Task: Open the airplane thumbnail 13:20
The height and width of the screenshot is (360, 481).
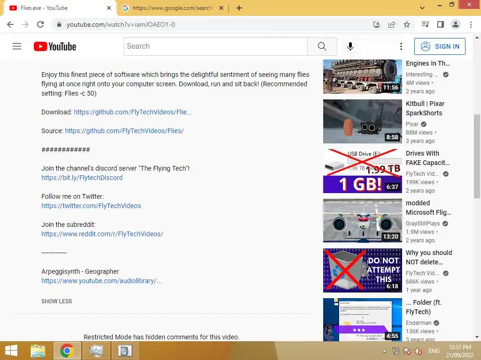Action: [362, 220]
